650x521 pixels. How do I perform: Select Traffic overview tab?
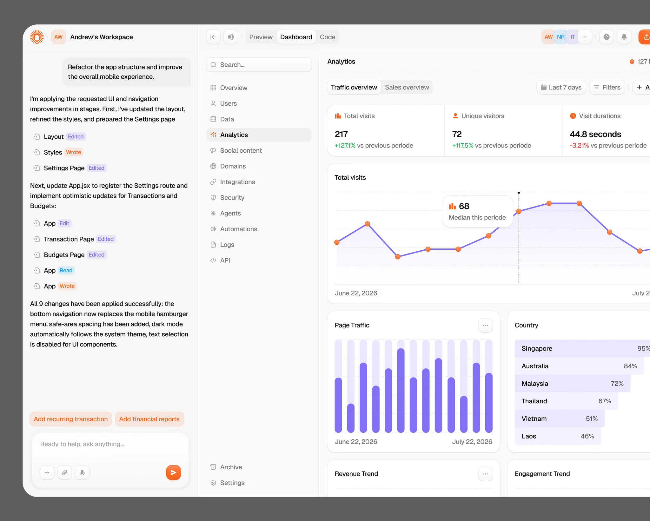[x=354, y=87]
